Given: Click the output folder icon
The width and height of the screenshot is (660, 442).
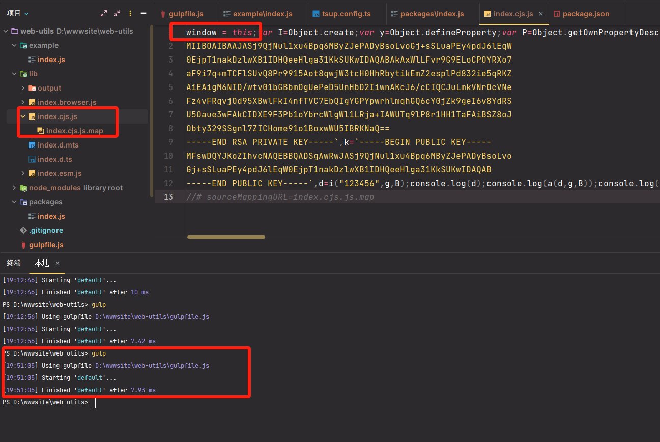Looking at the screenshot, I should tap(32, 88).
